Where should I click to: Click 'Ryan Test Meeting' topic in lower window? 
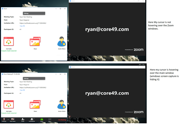pos(26,82)
